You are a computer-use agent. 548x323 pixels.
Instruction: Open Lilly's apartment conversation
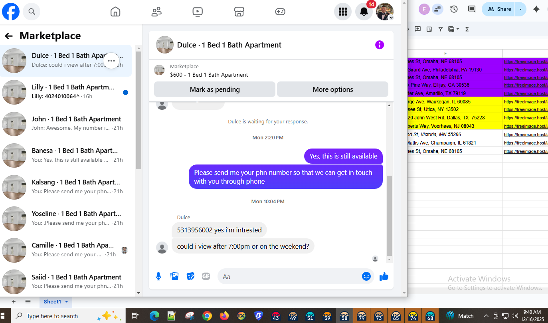click(66, 92)
